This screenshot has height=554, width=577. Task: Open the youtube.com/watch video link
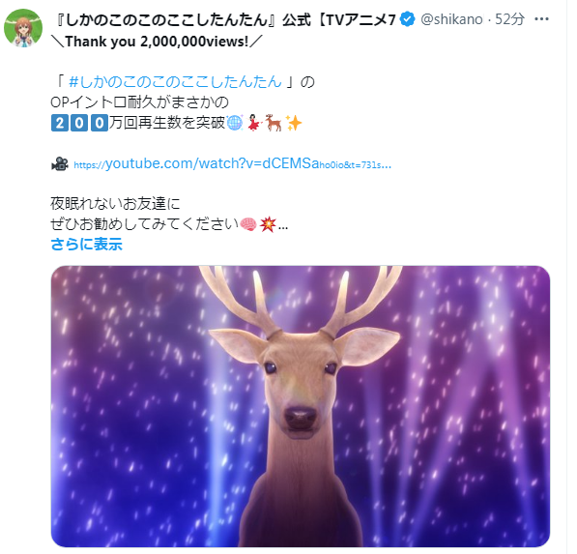click(233, 163)
